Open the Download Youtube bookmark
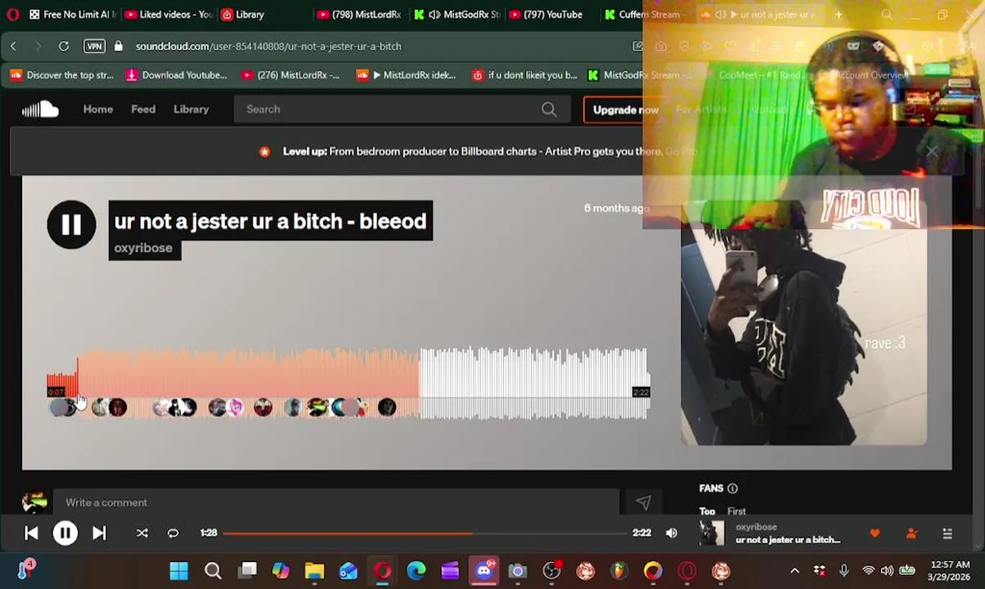This screenshot has width=985, height=589. (x=176, y=75)
